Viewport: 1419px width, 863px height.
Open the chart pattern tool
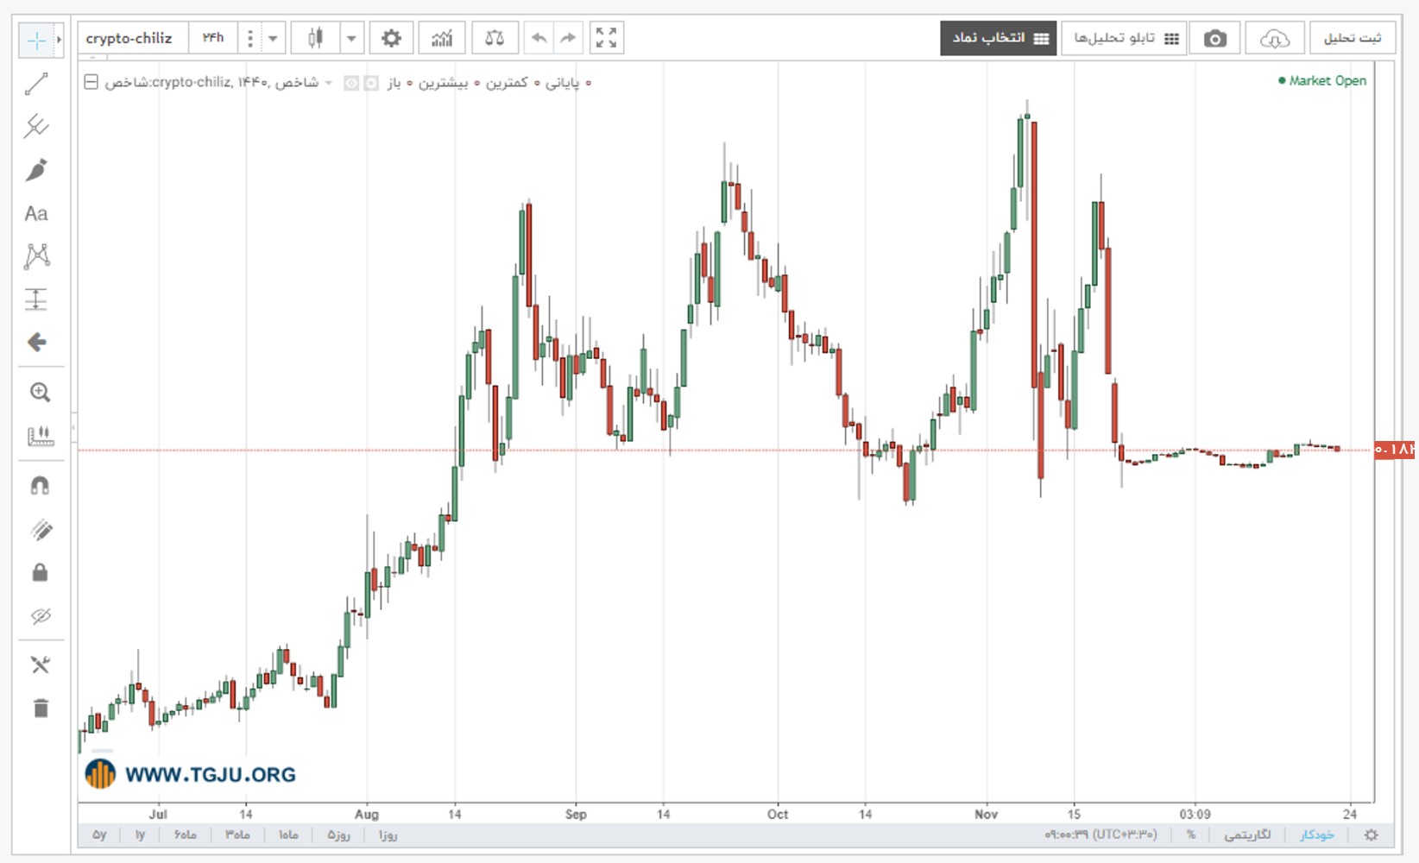[36, 255]
